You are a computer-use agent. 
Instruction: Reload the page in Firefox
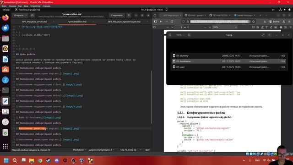(x=172, y=22)
